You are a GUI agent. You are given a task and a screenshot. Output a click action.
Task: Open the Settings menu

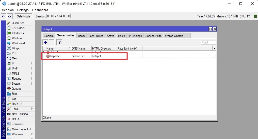[x=23, y=10]
